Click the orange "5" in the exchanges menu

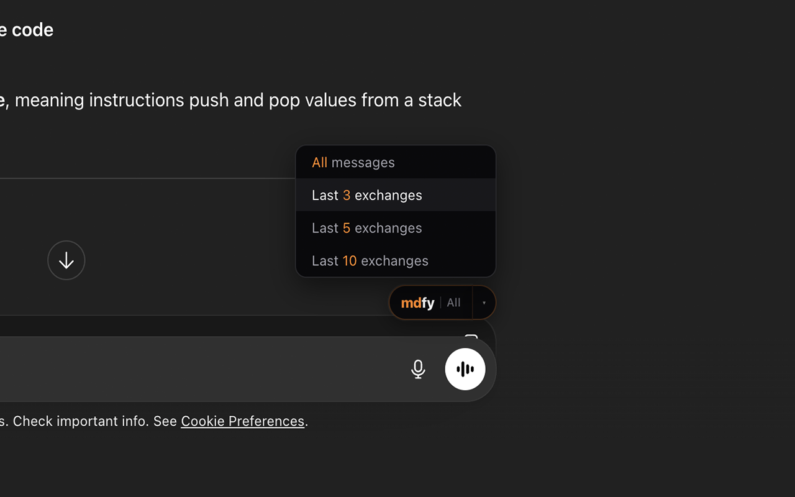click(347, 228)
